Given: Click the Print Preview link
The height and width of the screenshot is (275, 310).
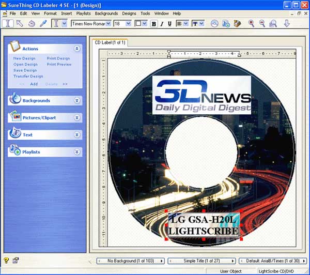Looking at the screenshot, I should point(59,64).
